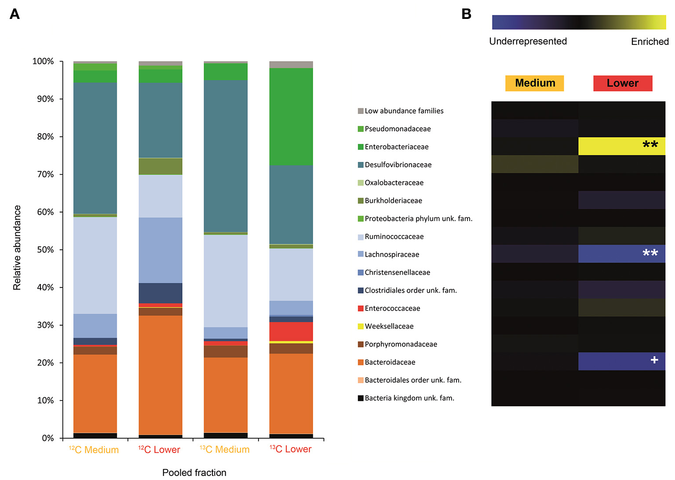This screenshot has height=480, width=675.
Task: Click the Lachnospiraceae legend label text
Action: coord(392,255)
